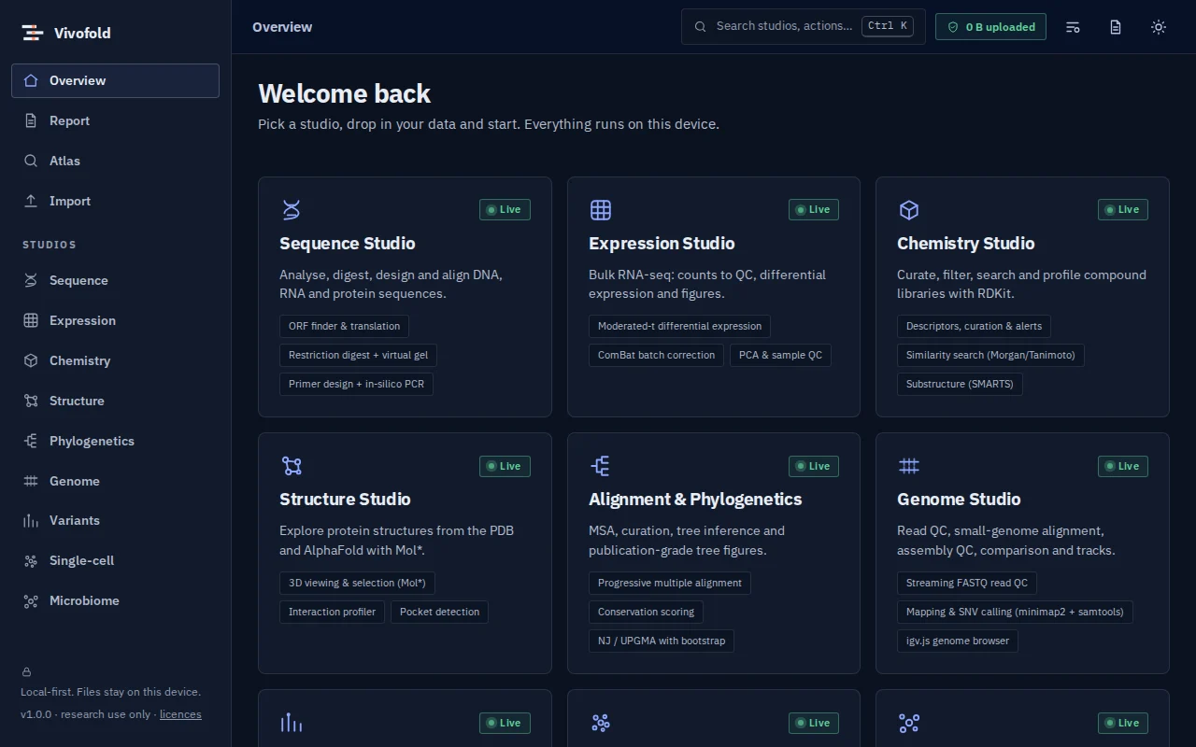Click the Chemistry Studio cube icon

pyautogui.click(x=909, y=209)
